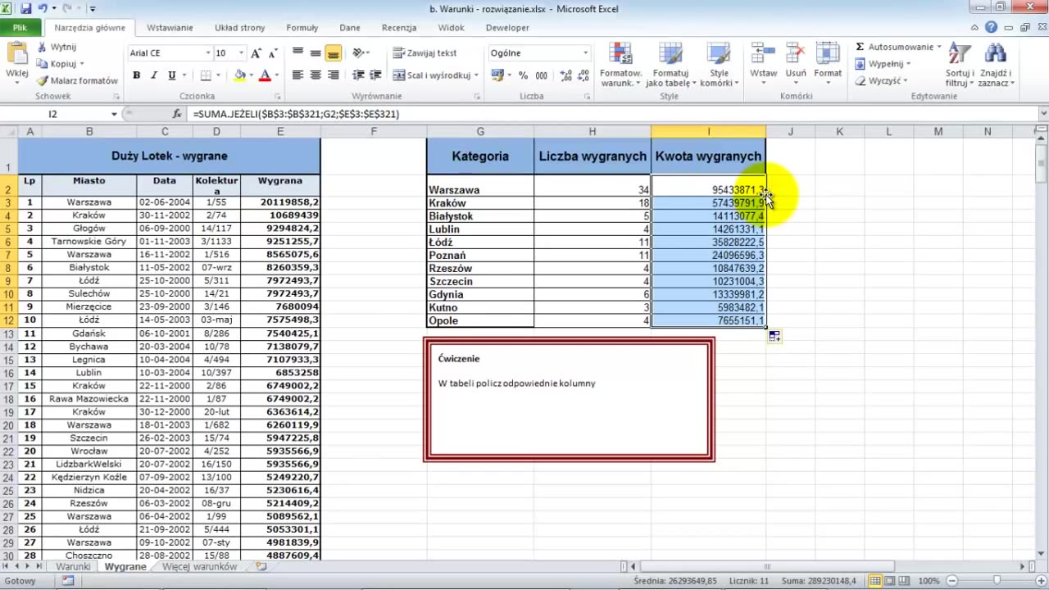The width and height of the screenshot is (1049, 590).
Task: Decrease font size with the small A icon
Action: click(272, 53)
